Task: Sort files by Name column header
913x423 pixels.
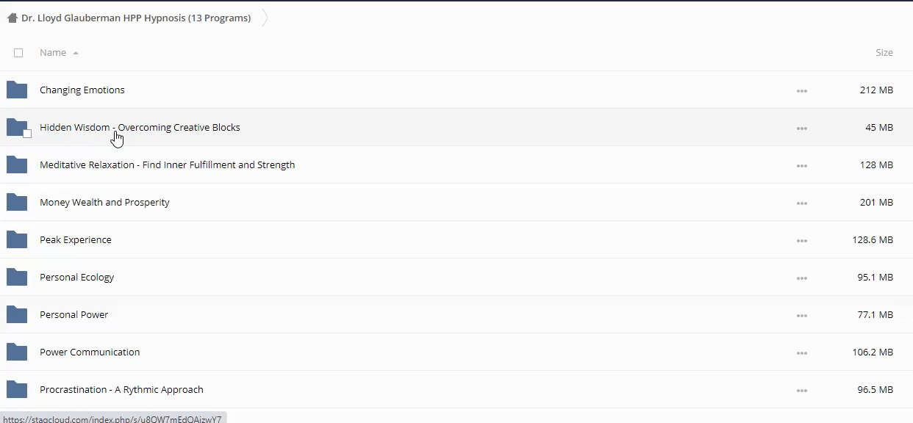Action: tap(53, 53)
